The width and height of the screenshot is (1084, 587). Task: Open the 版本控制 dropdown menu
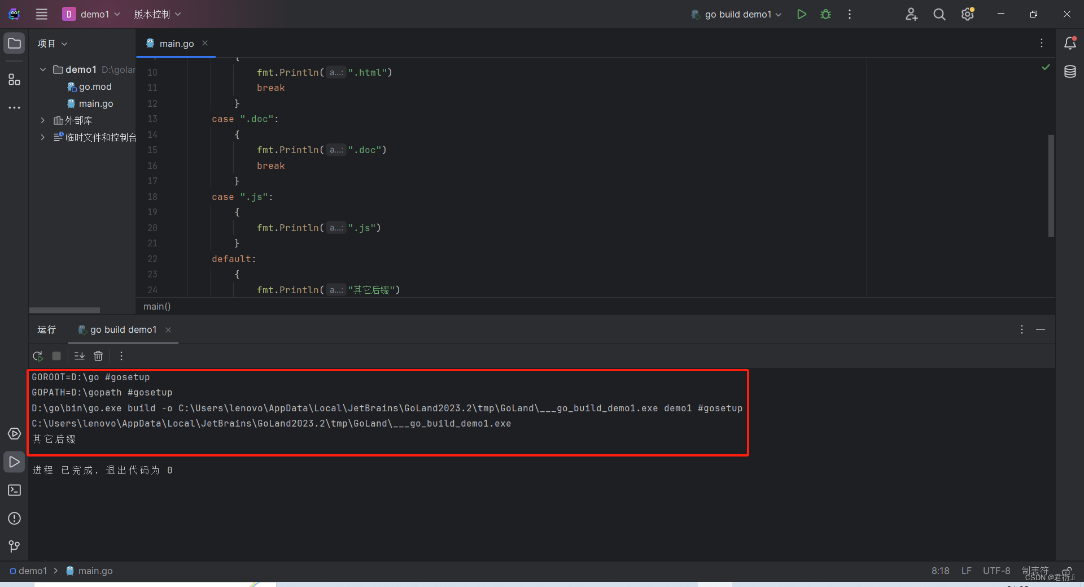point(157,14)
